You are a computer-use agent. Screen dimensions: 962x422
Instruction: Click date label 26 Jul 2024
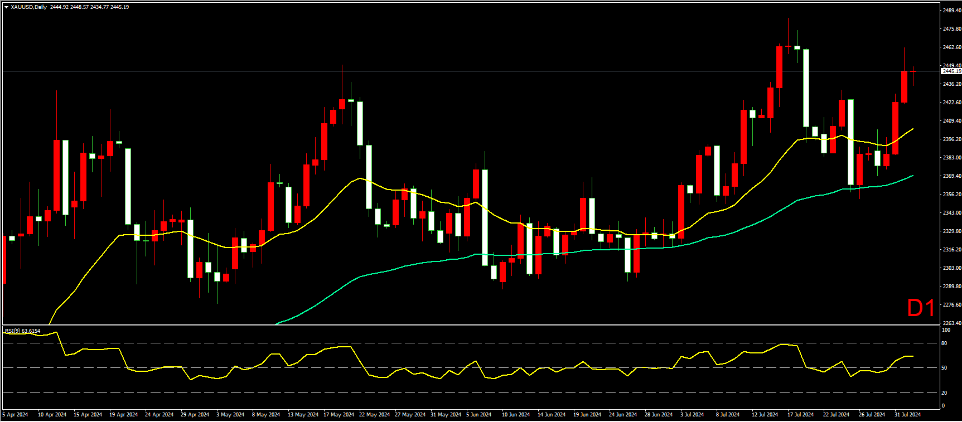872,415
